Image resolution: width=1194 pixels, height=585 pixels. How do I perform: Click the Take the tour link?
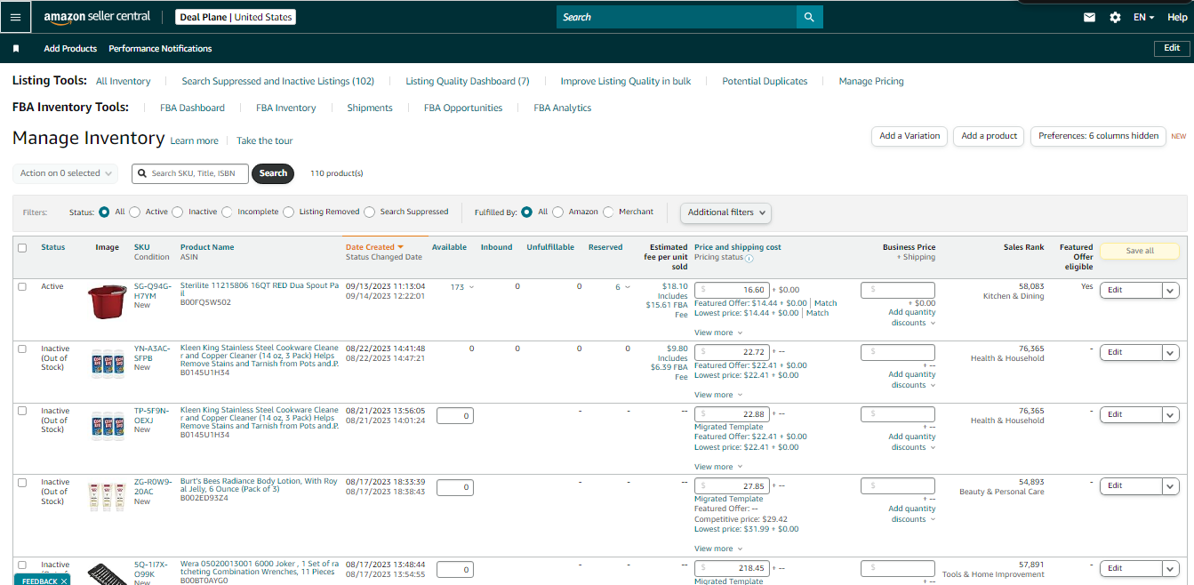(x=264, y=140)
